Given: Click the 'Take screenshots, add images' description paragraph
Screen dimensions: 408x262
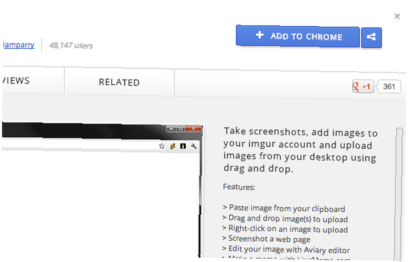Looking at the screenshot, I should point(300,151).
